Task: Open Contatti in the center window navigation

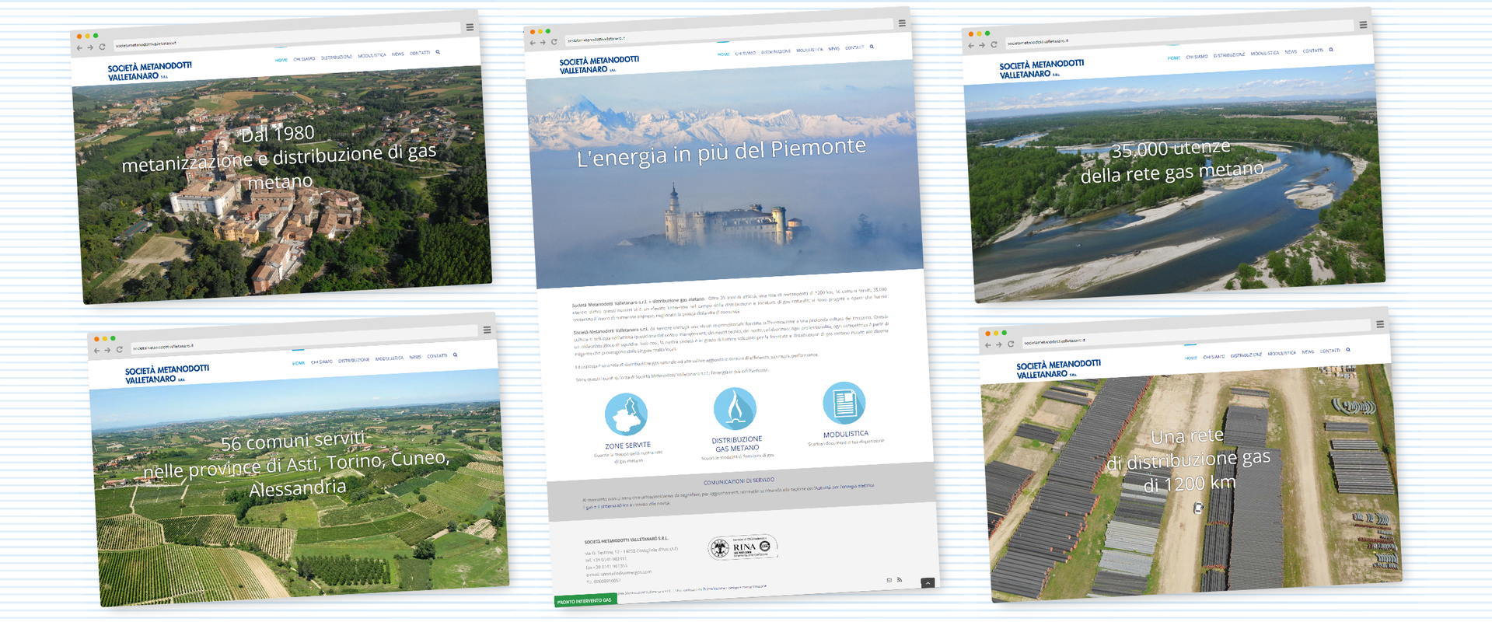Action: (x=854, y=47)
